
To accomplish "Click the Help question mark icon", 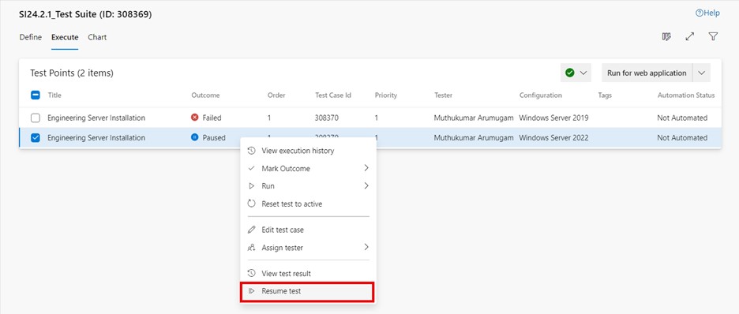I will [x=700, y=13].
